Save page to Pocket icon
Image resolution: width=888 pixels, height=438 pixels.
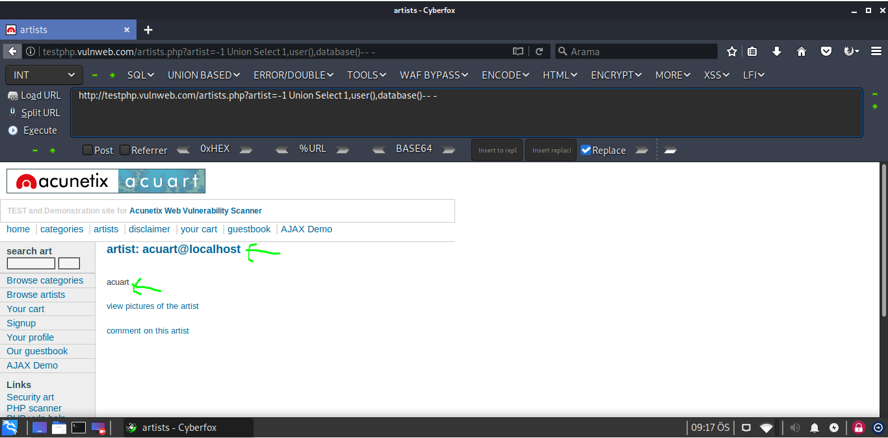826,51
